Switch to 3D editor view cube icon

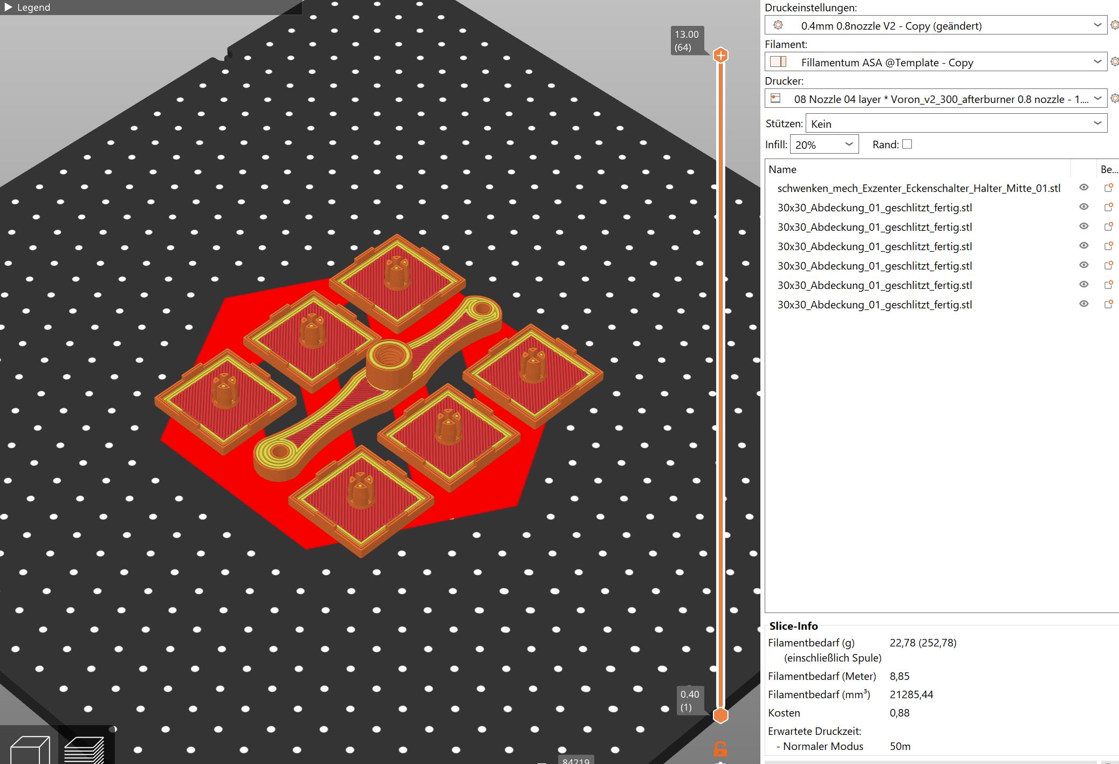click(x=30, y=749)
